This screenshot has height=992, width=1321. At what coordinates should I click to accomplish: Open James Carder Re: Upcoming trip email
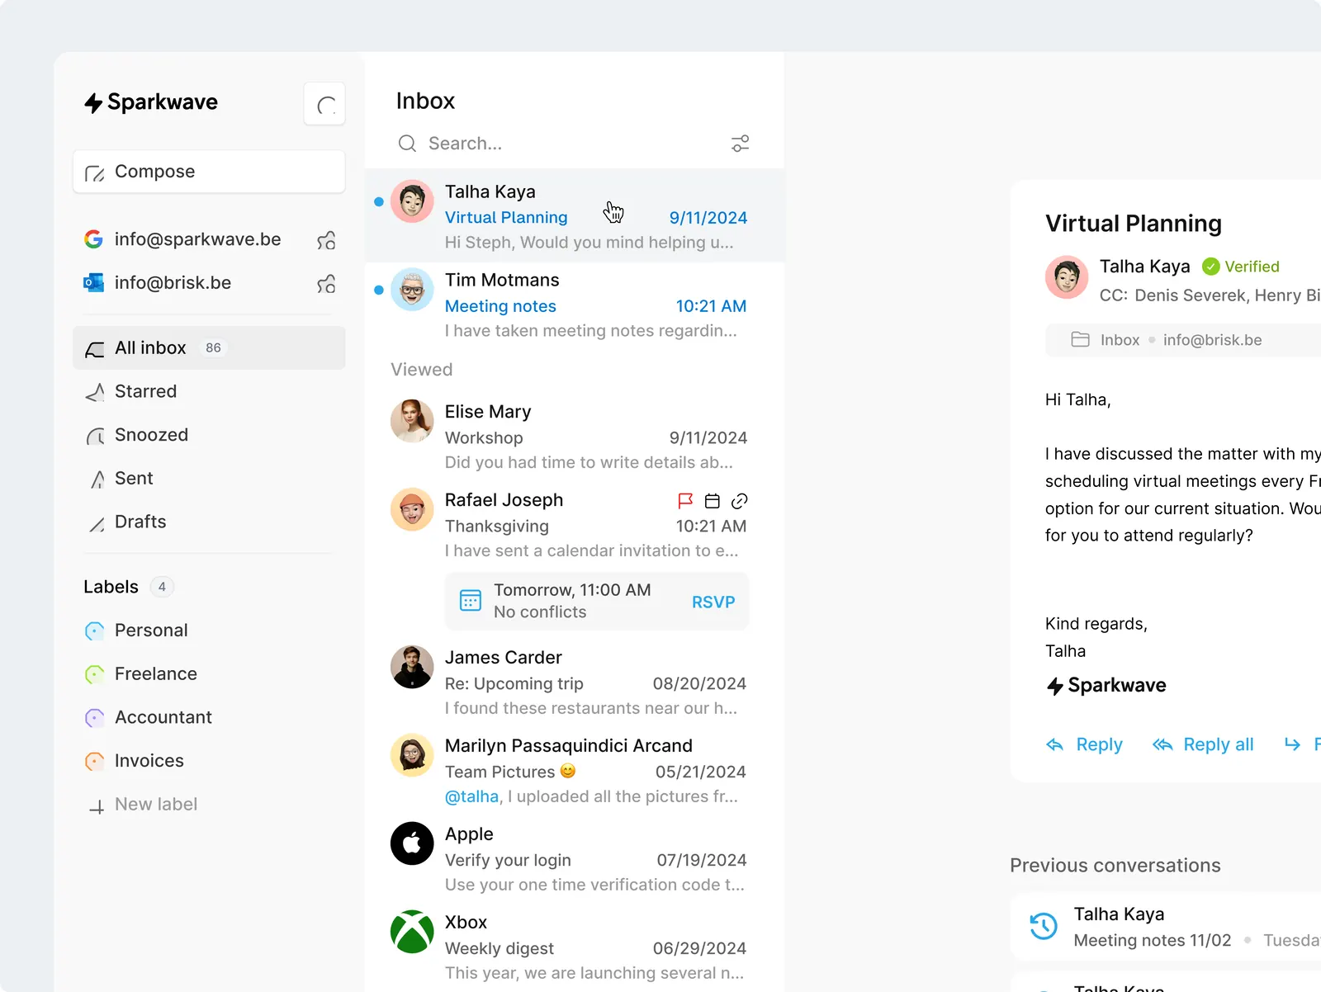point(575,683)
